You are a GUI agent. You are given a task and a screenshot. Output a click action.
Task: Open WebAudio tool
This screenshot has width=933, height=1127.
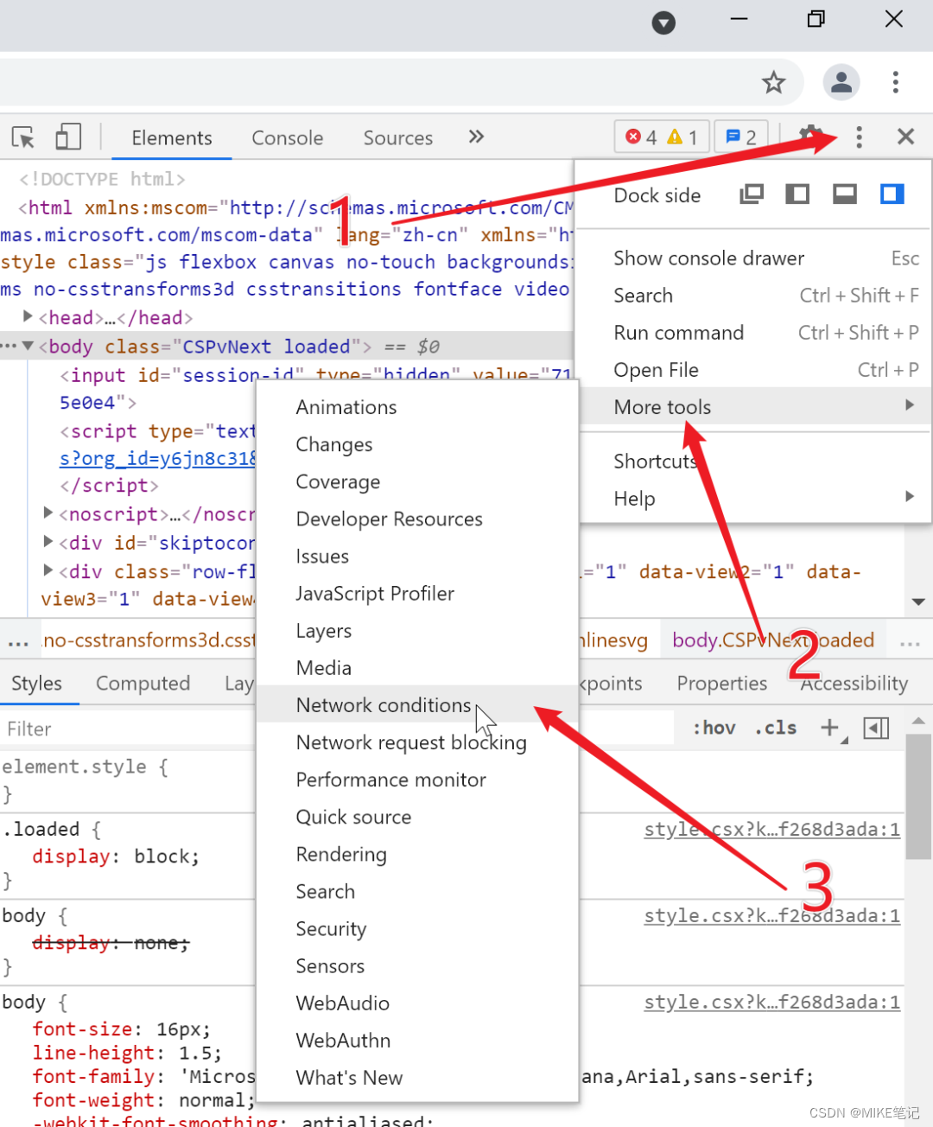(x=417, y=1002)
